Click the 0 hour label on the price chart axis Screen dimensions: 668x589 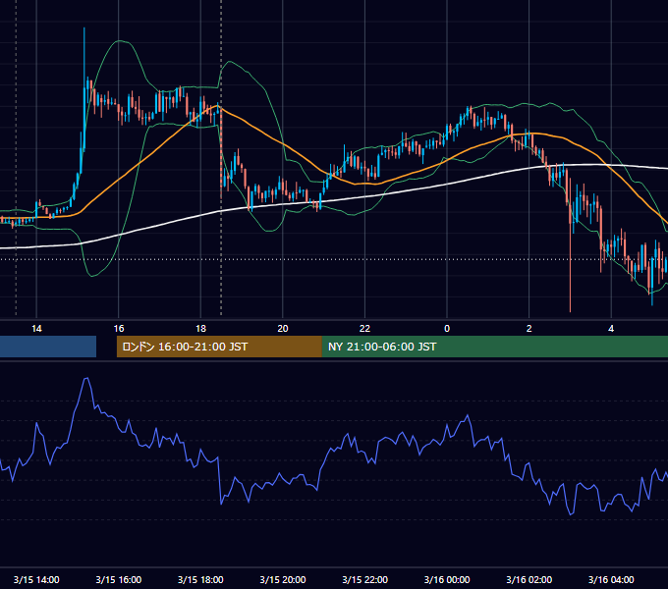coord(447,329)
